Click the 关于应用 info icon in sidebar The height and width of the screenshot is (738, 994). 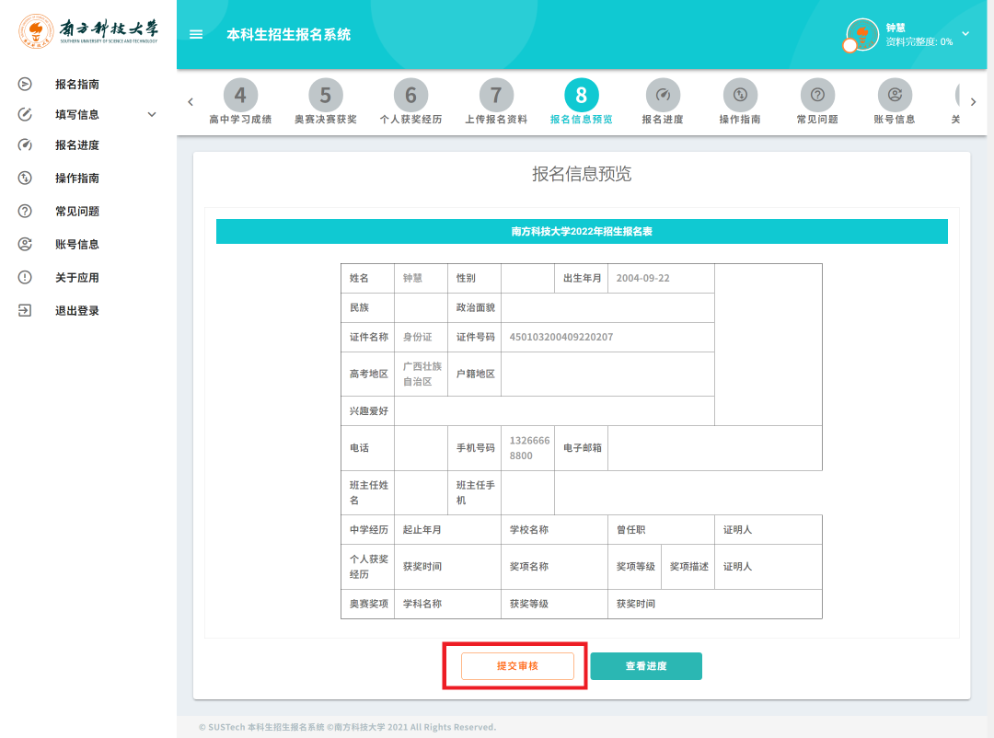tap(25, 278)
